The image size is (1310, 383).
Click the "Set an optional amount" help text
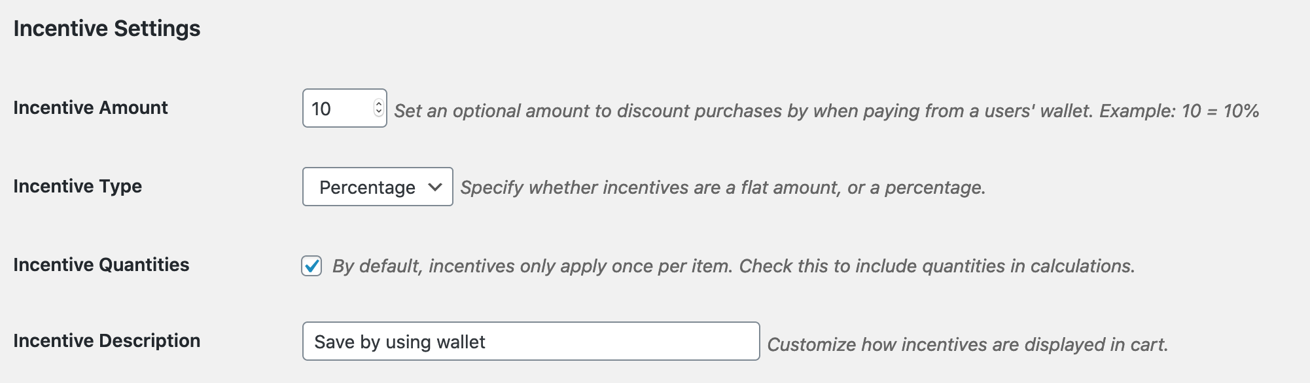826,111
